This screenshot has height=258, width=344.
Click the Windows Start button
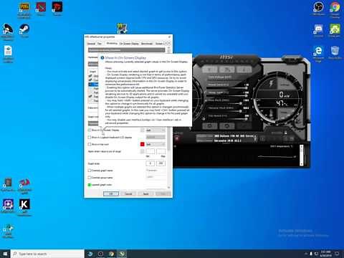tap(5, 254)
